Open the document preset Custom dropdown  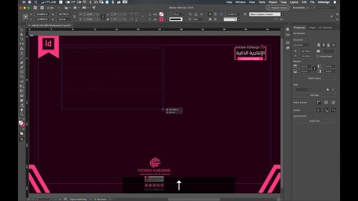[302, 45]
